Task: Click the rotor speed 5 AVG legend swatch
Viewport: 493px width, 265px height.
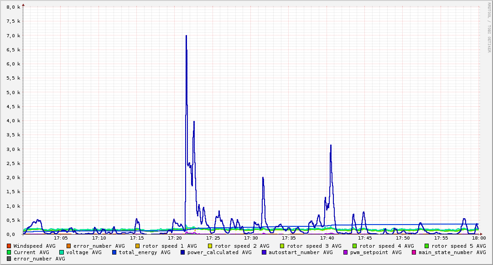Action: coord(427,246)
